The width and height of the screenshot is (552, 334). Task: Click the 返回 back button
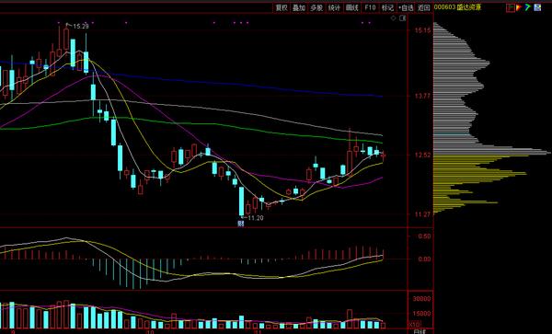point(424,7)
